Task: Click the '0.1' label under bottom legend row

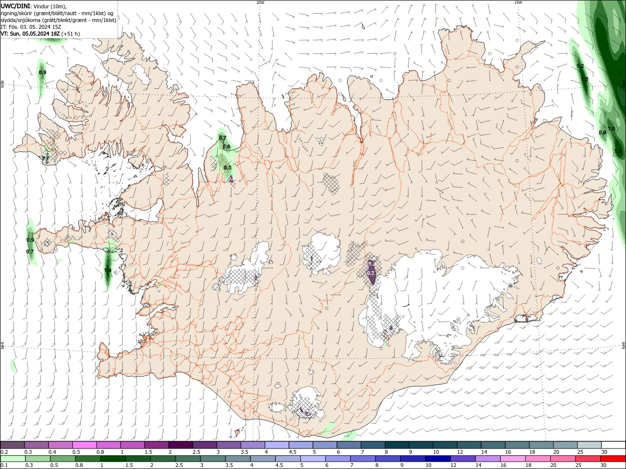Action: click(x=4, y=466)
